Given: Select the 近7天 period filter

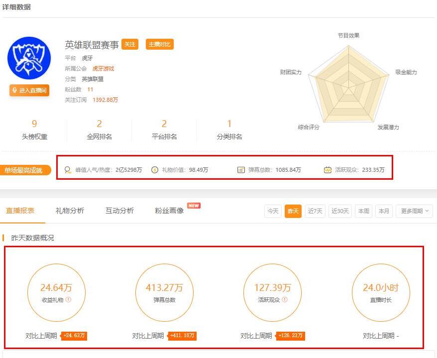Looking at the screenshot, I should [315, 211].
